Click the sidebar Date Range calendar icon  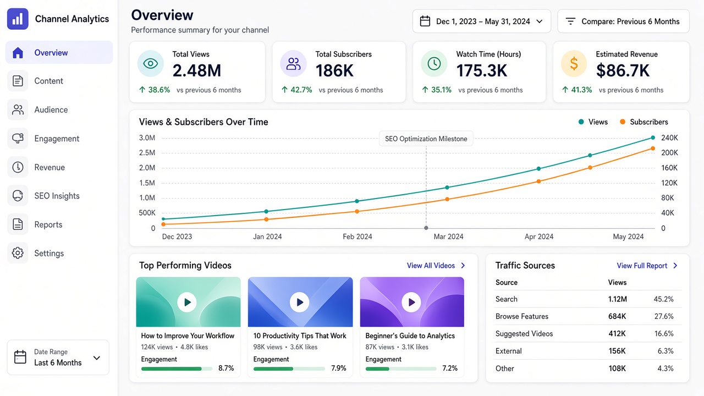pos(20,357)
